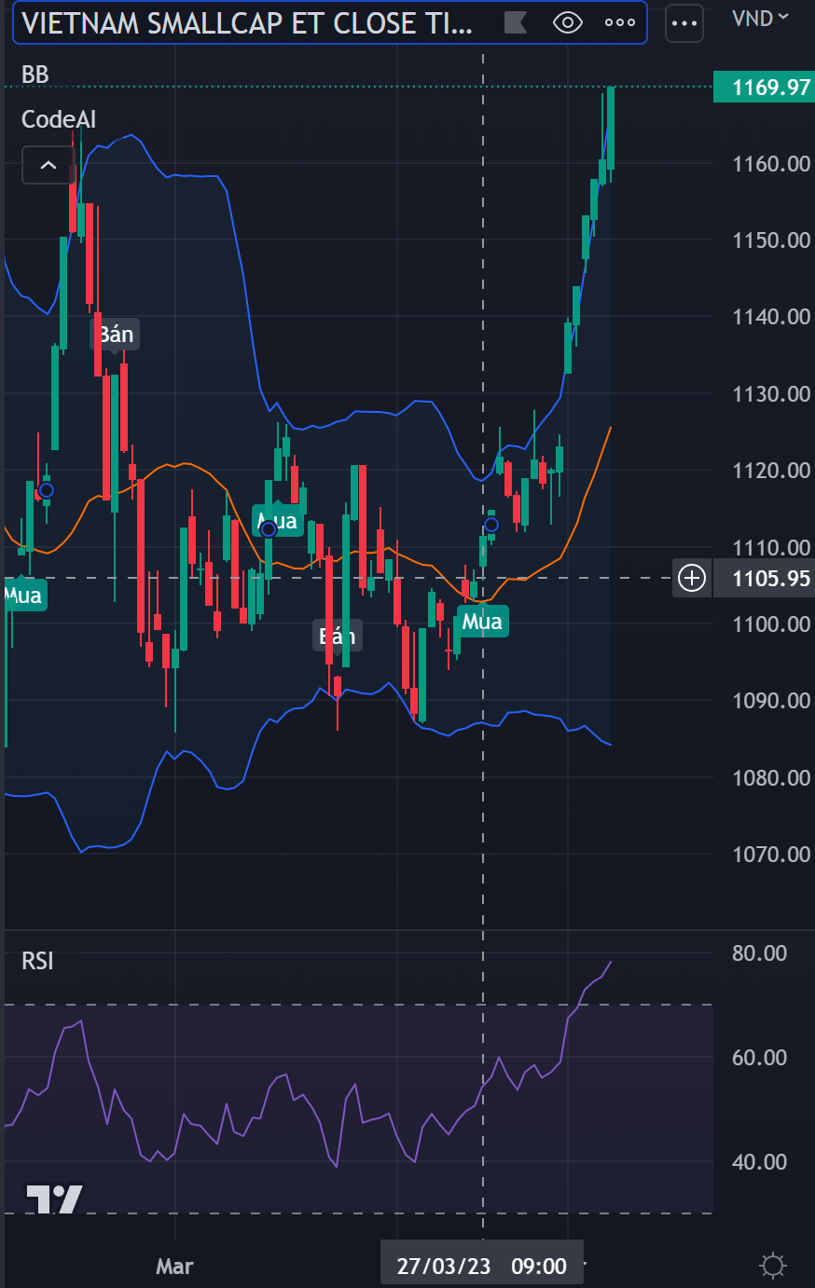Click the RSI 60.00 axis label
Screen dimensions: 815x1288
click(759, 1058)
